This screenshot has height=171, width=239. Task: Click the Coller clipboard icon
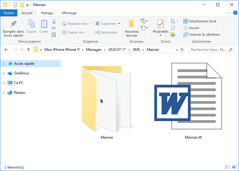point(44,24)
